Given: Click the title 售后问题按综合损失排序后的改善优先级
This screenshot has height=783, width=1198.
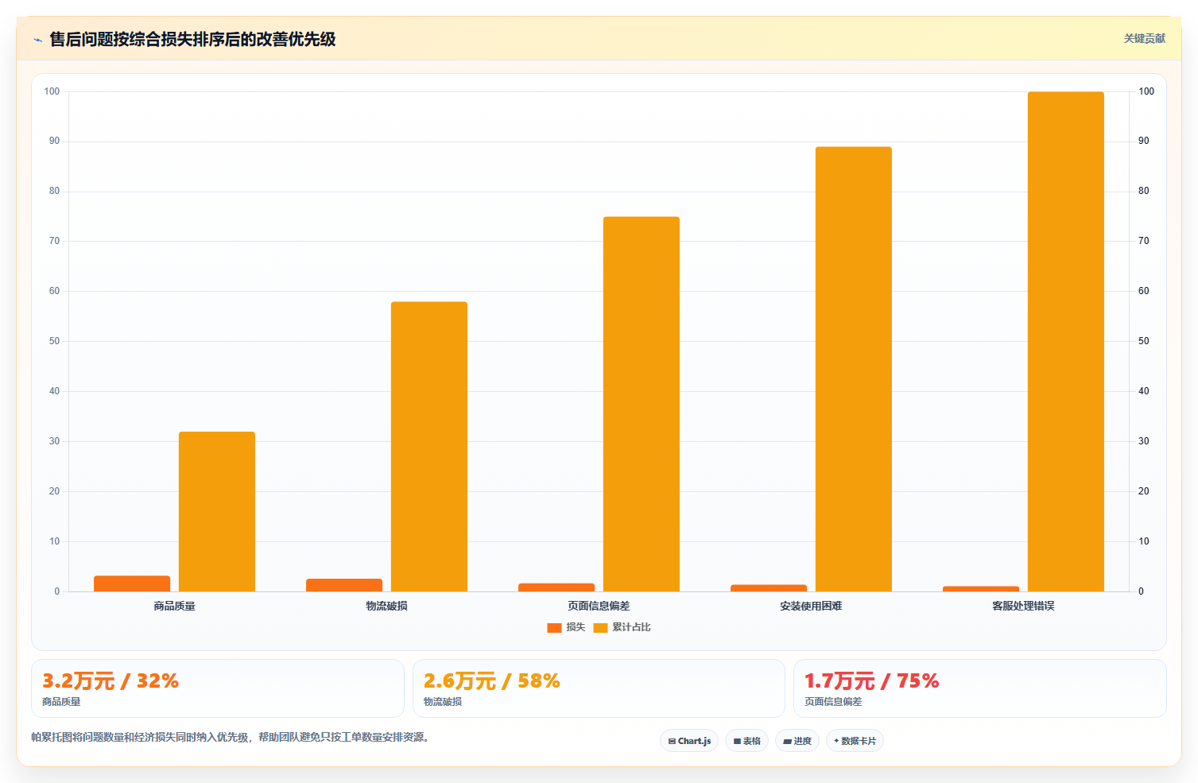Looking at the screenshot, I should (192, 39).
